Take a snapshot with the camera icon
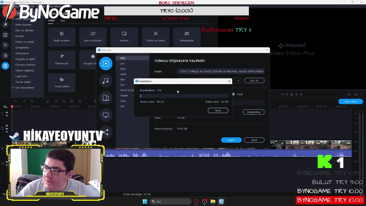 point(356,94)
